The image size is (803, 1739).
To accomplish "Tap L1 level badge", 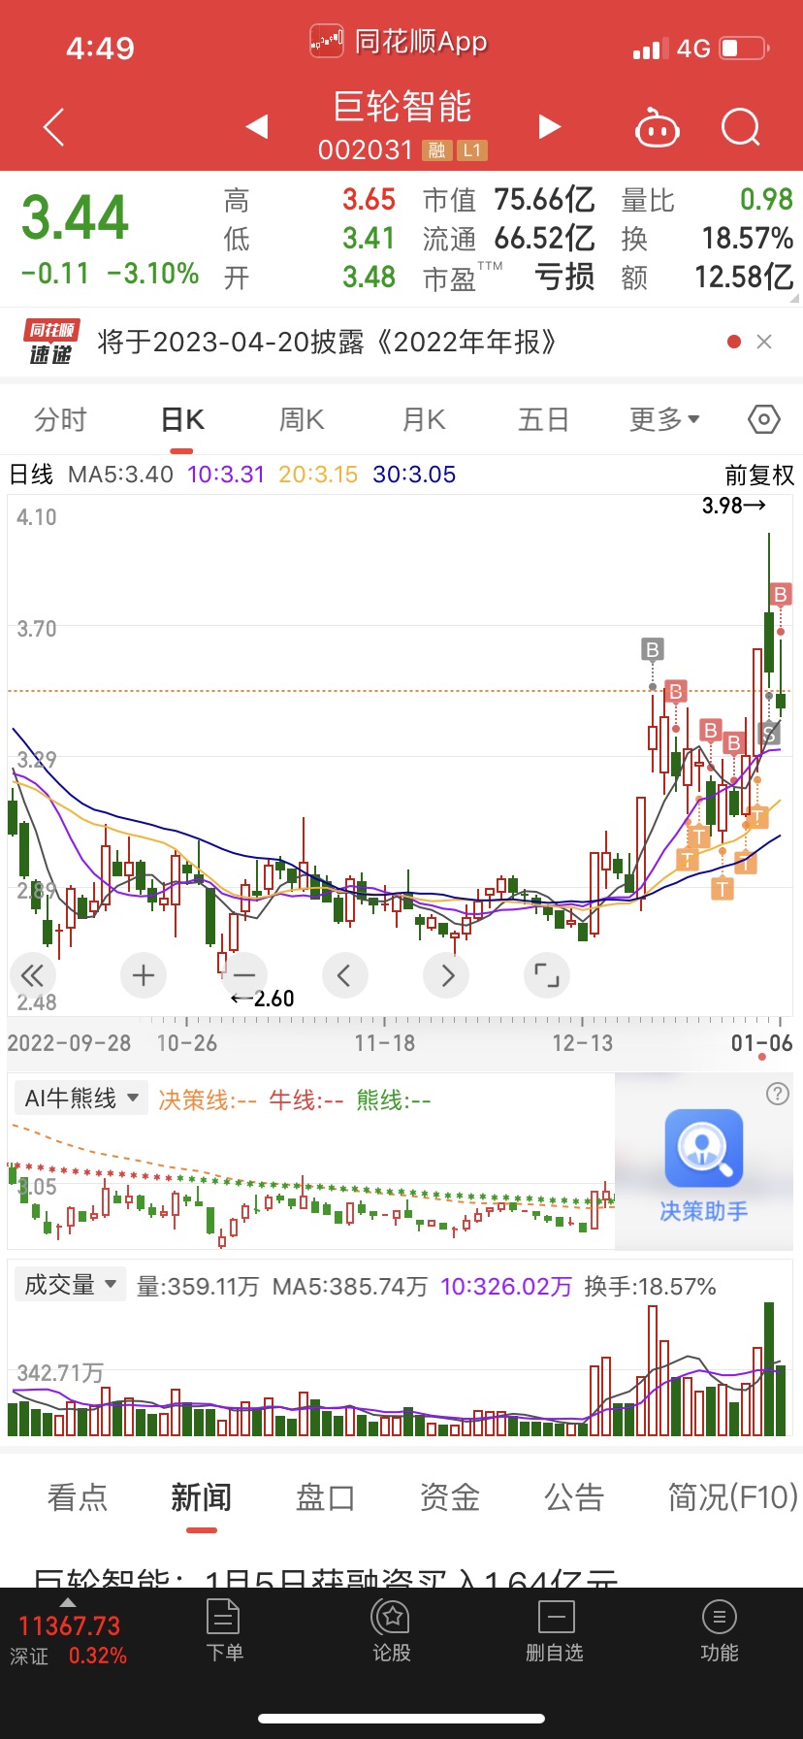I will [x=472, y=150].
